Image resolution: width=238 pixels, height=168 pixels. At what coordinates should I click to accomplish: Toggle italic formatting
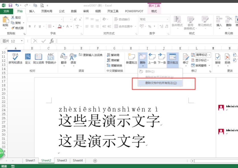pyautogui.click(x=34, y=26)
